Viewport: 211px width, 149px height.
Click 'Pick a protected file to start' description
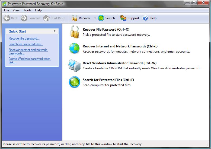pos(116,35)
